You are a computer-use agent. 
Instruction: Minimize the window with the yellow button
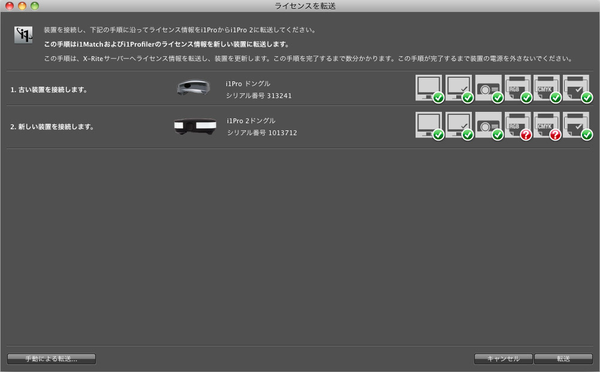[x=22, y=6]
